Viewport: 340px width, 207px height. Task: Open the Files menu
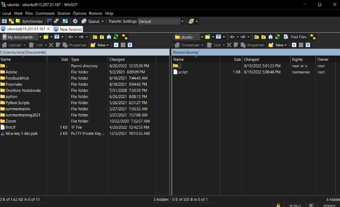coord(29,14)
